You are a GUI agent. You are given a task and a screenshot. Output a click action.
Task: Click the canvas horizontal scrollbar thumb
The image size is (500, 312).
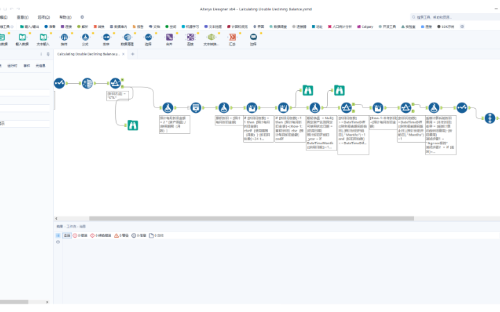251,218
